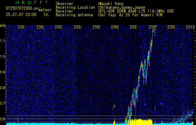Click the 0.8 kHz axis label
This screenshot has width=196, height=125.
tap(3, 87)
